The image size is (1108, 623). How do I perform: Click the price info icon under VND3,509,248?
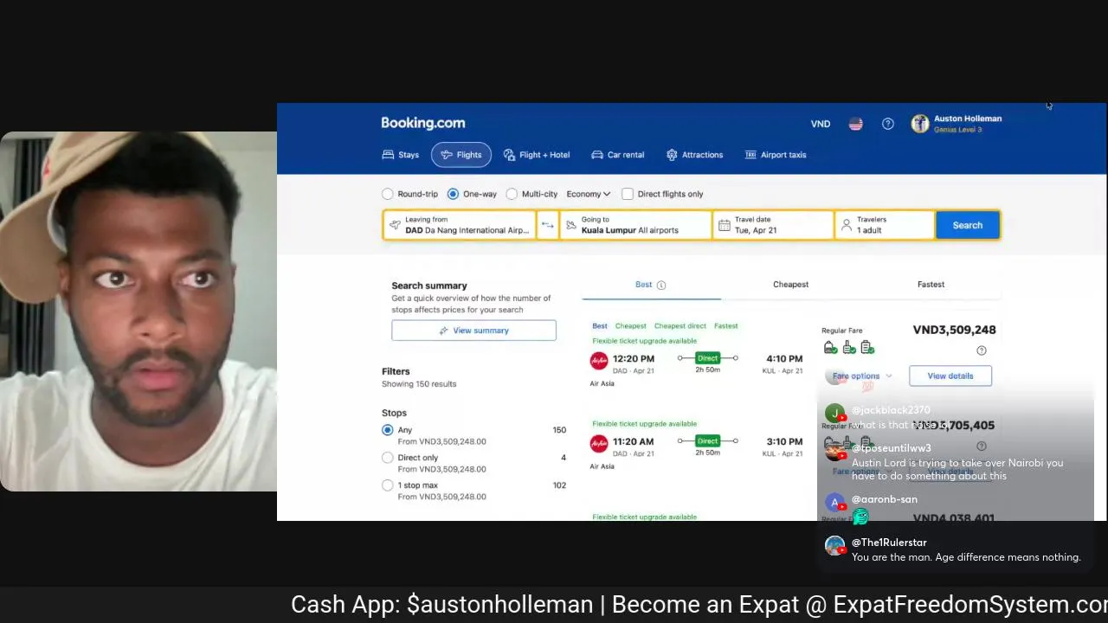pos(981,350)
